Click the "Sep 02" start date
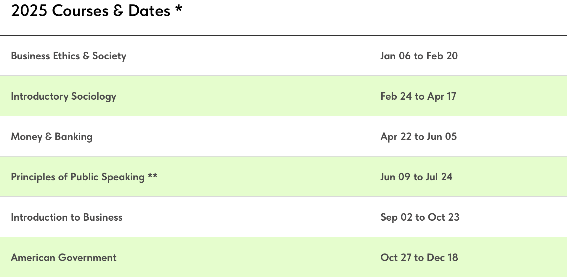 [x=396, y=217]
